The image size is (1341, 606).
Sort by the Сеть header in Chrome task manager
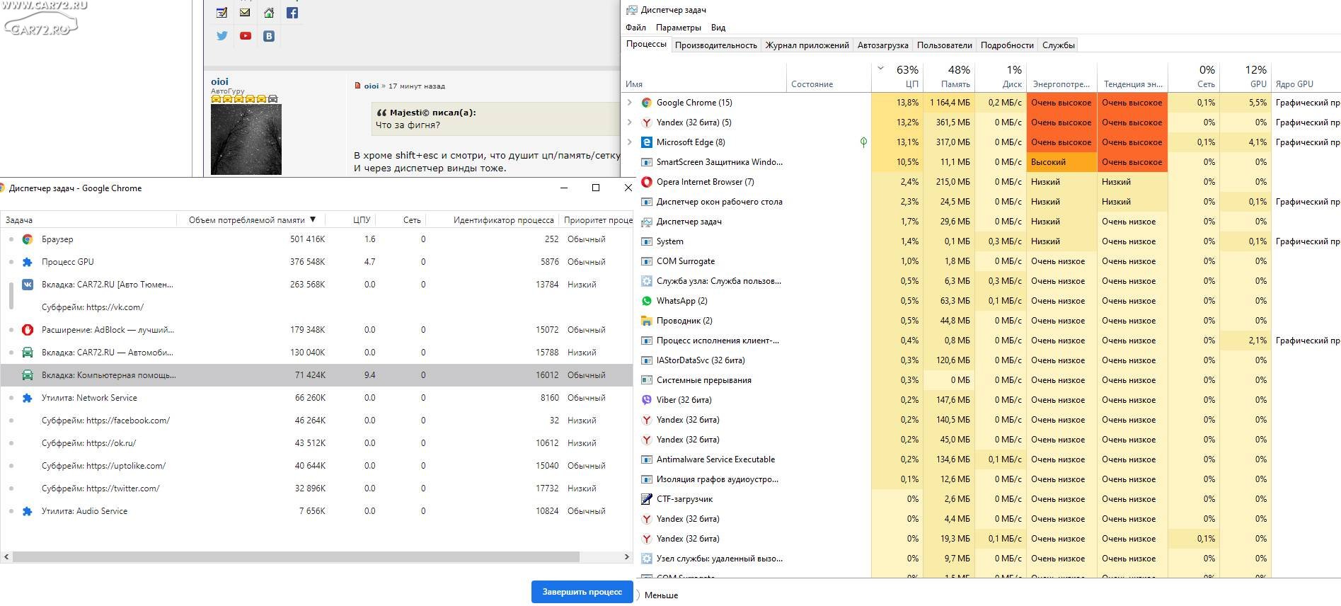[x=412, y=220]
